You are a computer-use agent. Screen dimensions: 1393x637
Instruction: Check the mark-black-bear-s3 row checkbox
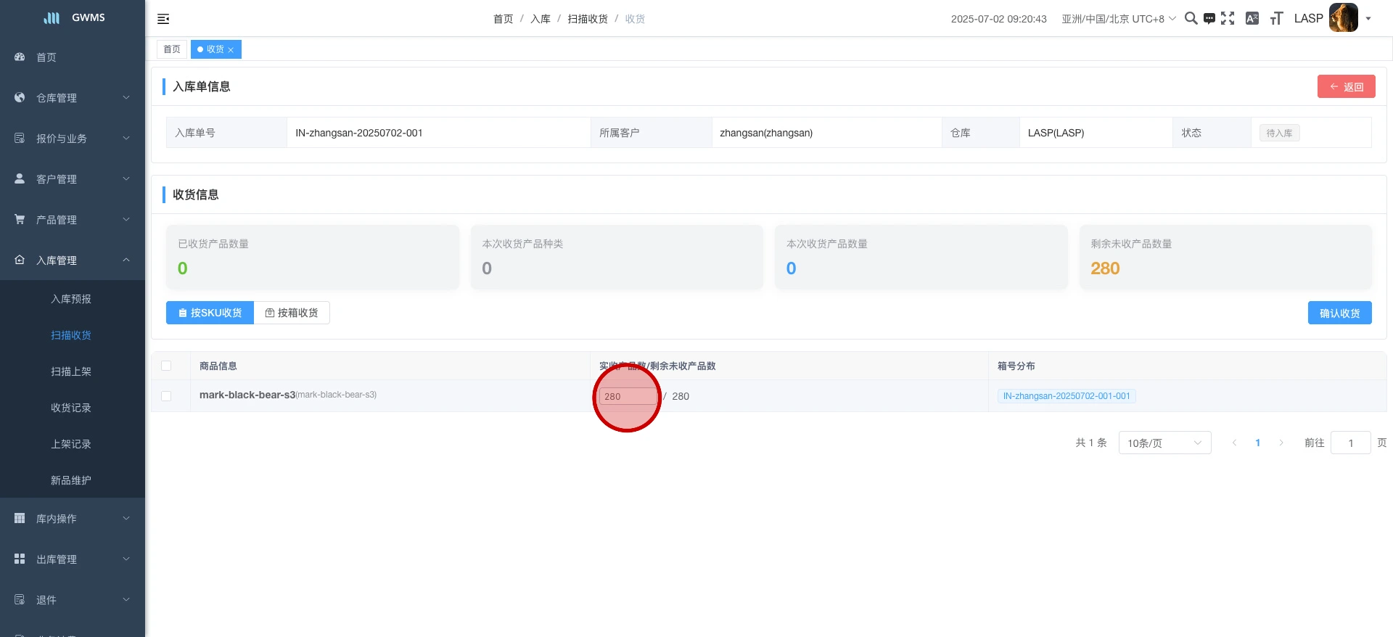pos(166,396)
